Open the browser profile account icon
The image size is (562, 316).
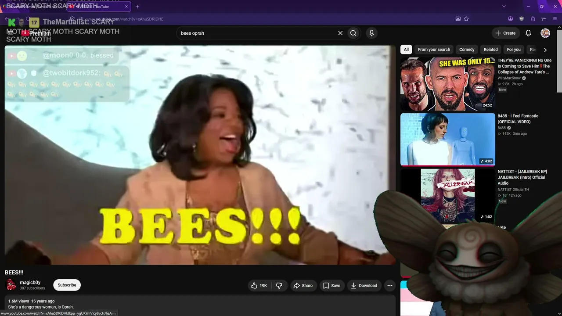[x=510, y=19]
